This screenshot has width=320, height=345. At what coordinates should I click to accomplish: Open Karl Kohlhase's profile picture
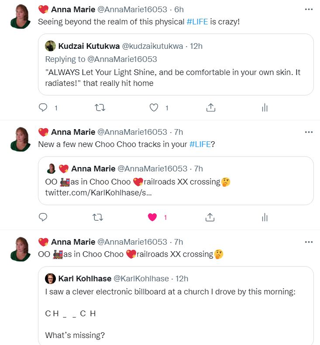[51, 279]
